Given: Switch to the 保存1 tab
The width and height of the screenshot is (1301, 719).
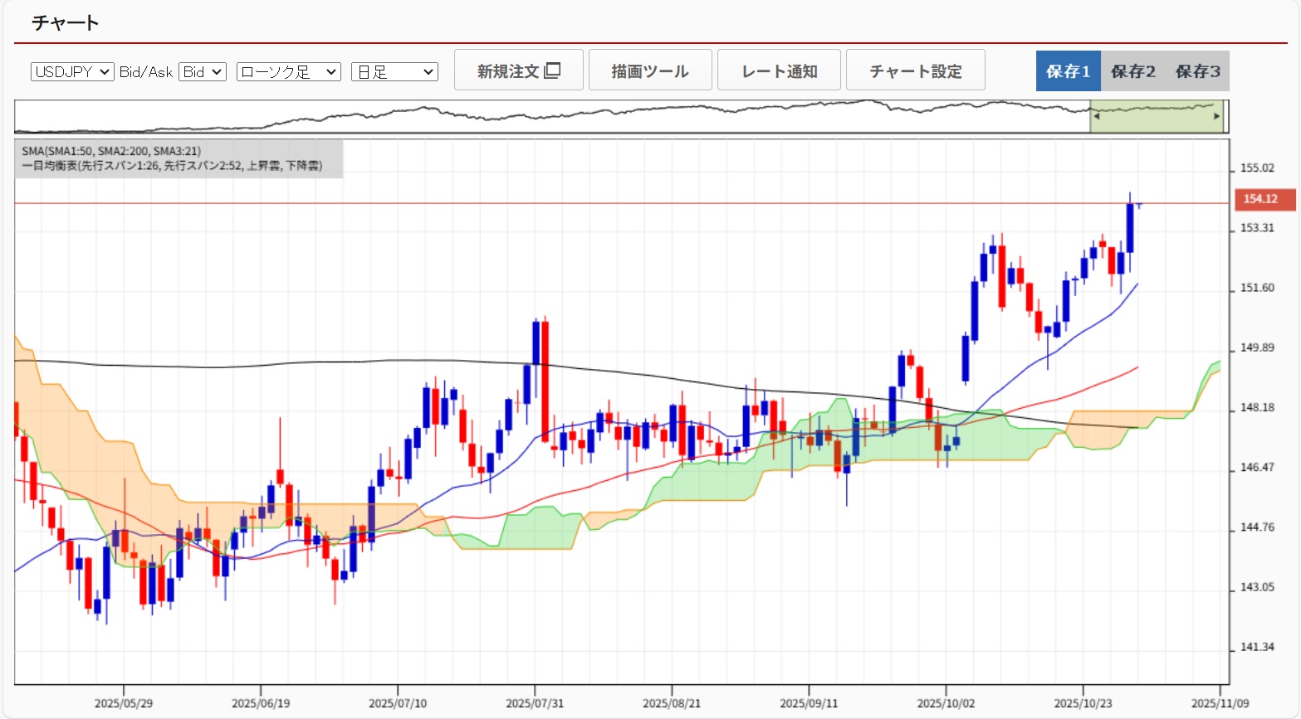Looking at the screenshot, I should pos(1068,71).
